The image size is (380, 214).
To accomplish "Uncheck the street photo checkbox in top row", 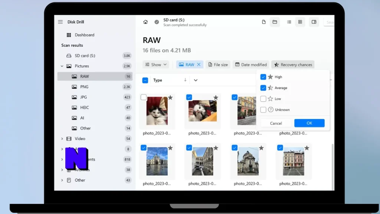I will click(235, 97).
